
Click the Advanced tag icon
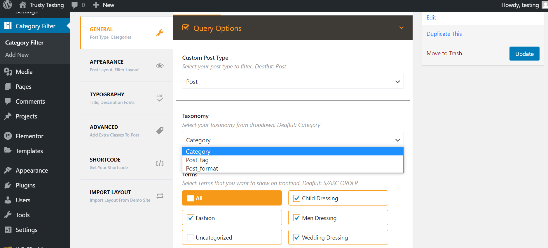(160, 131)
